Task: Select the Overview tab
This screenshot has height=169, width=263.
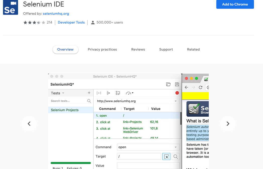Action: [x=65, y=49]
